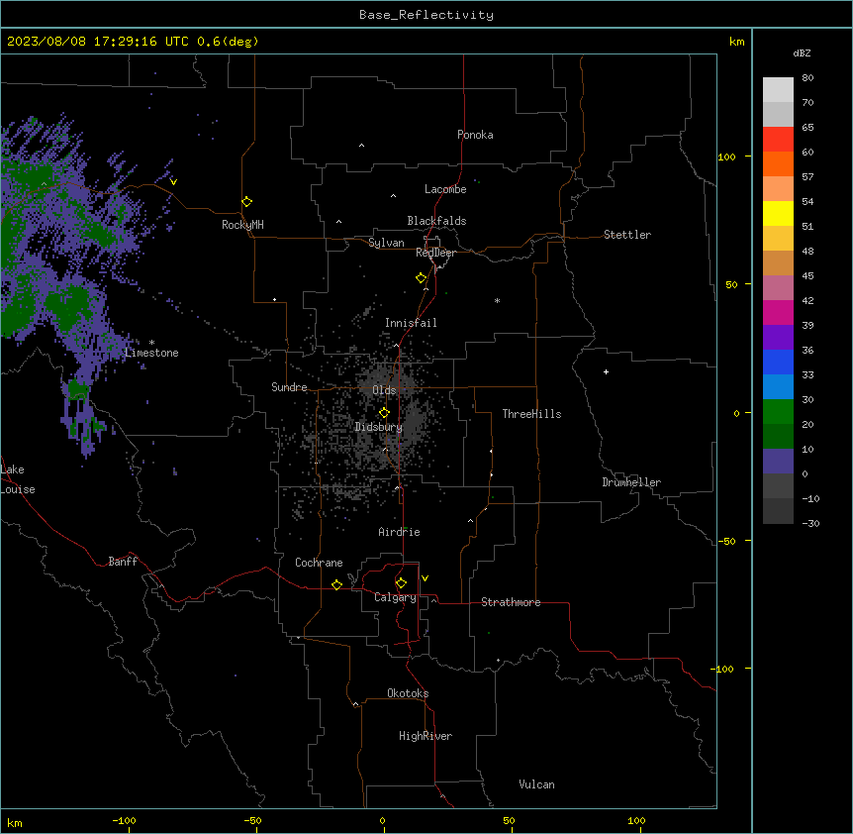Click the yellow V marker northeast of Calgary
This screenshot has height=834, width=853.
(425, 578)
